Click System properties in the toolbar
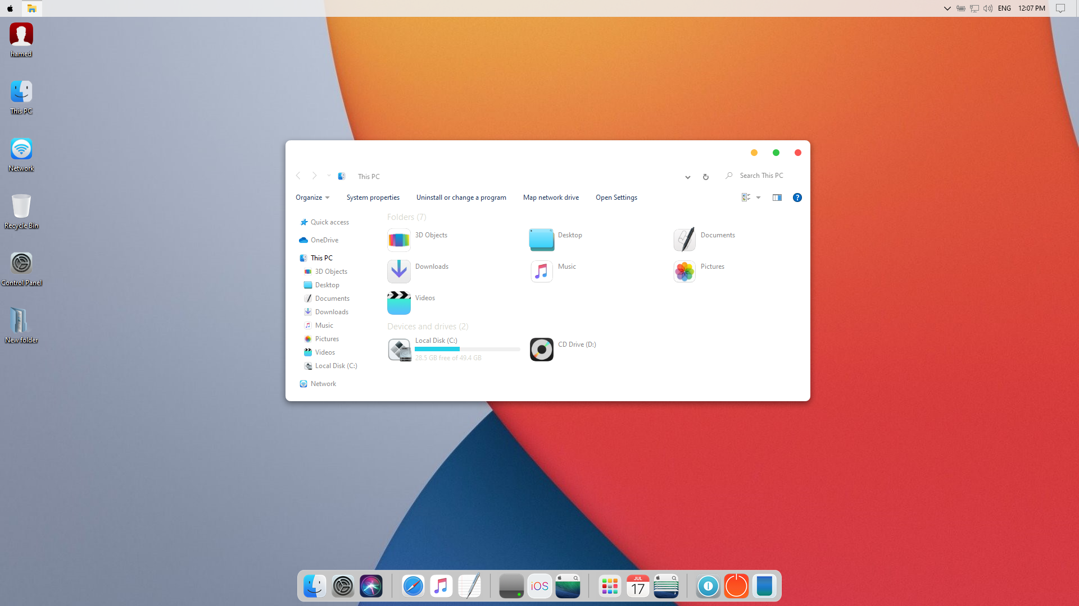Screen dimensions: 1079x606 tap(373, 198)
